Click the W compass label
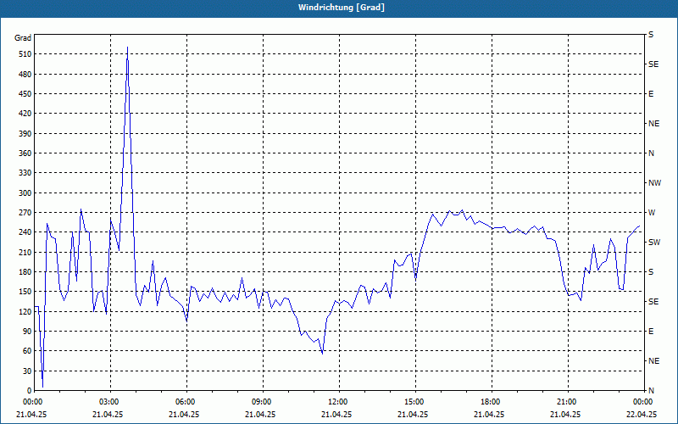 click(652, 213)
